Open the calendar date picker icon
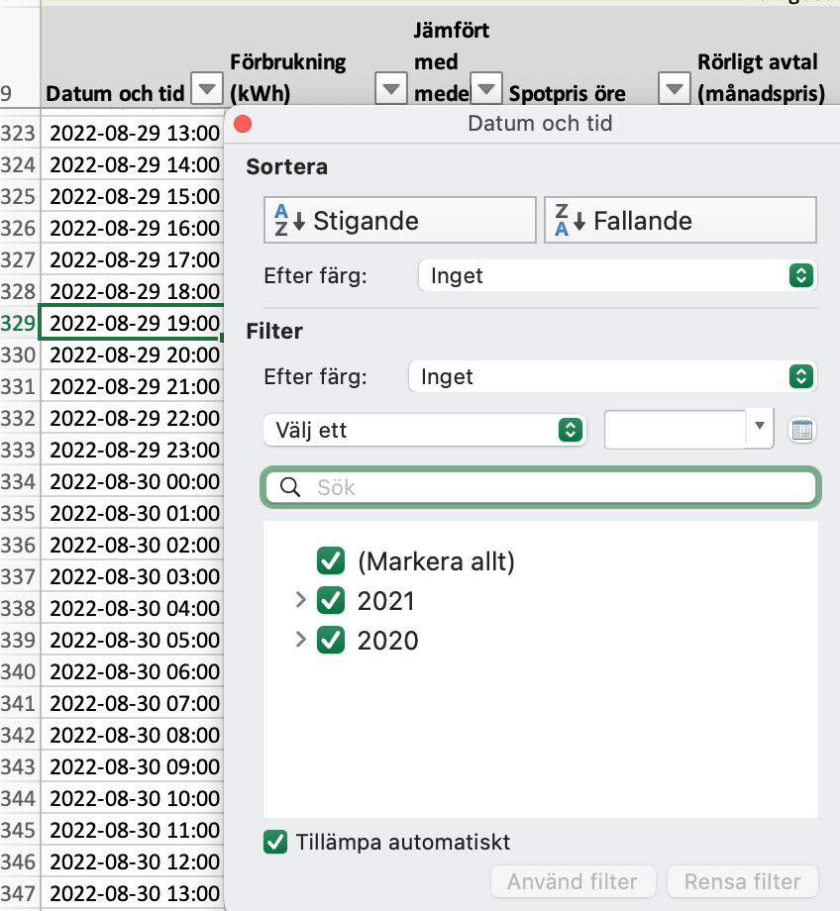840x911 pixels. coord(802,431)
